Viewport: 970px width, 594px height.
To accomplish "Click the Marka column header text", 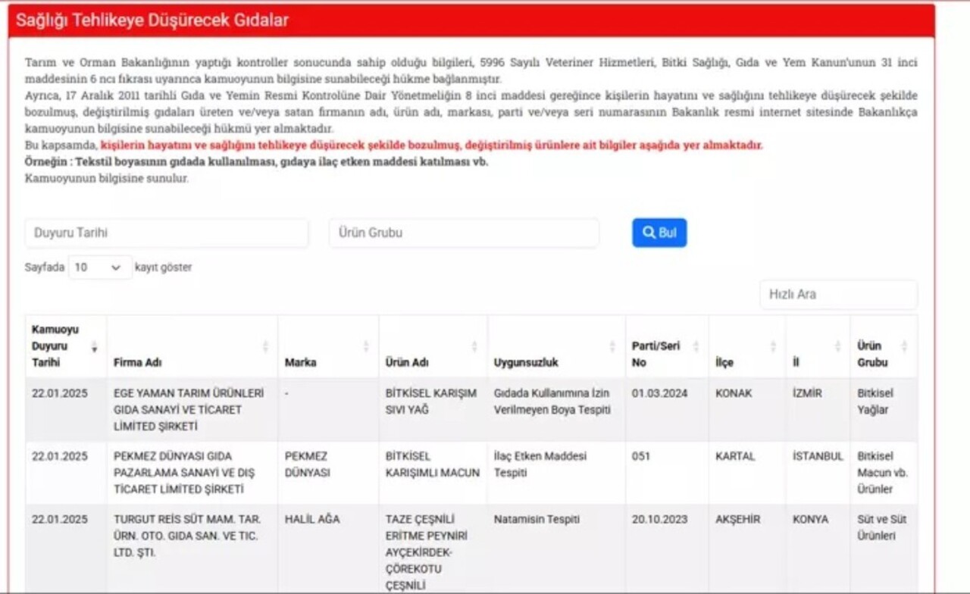I will click(x=300, y=363).
